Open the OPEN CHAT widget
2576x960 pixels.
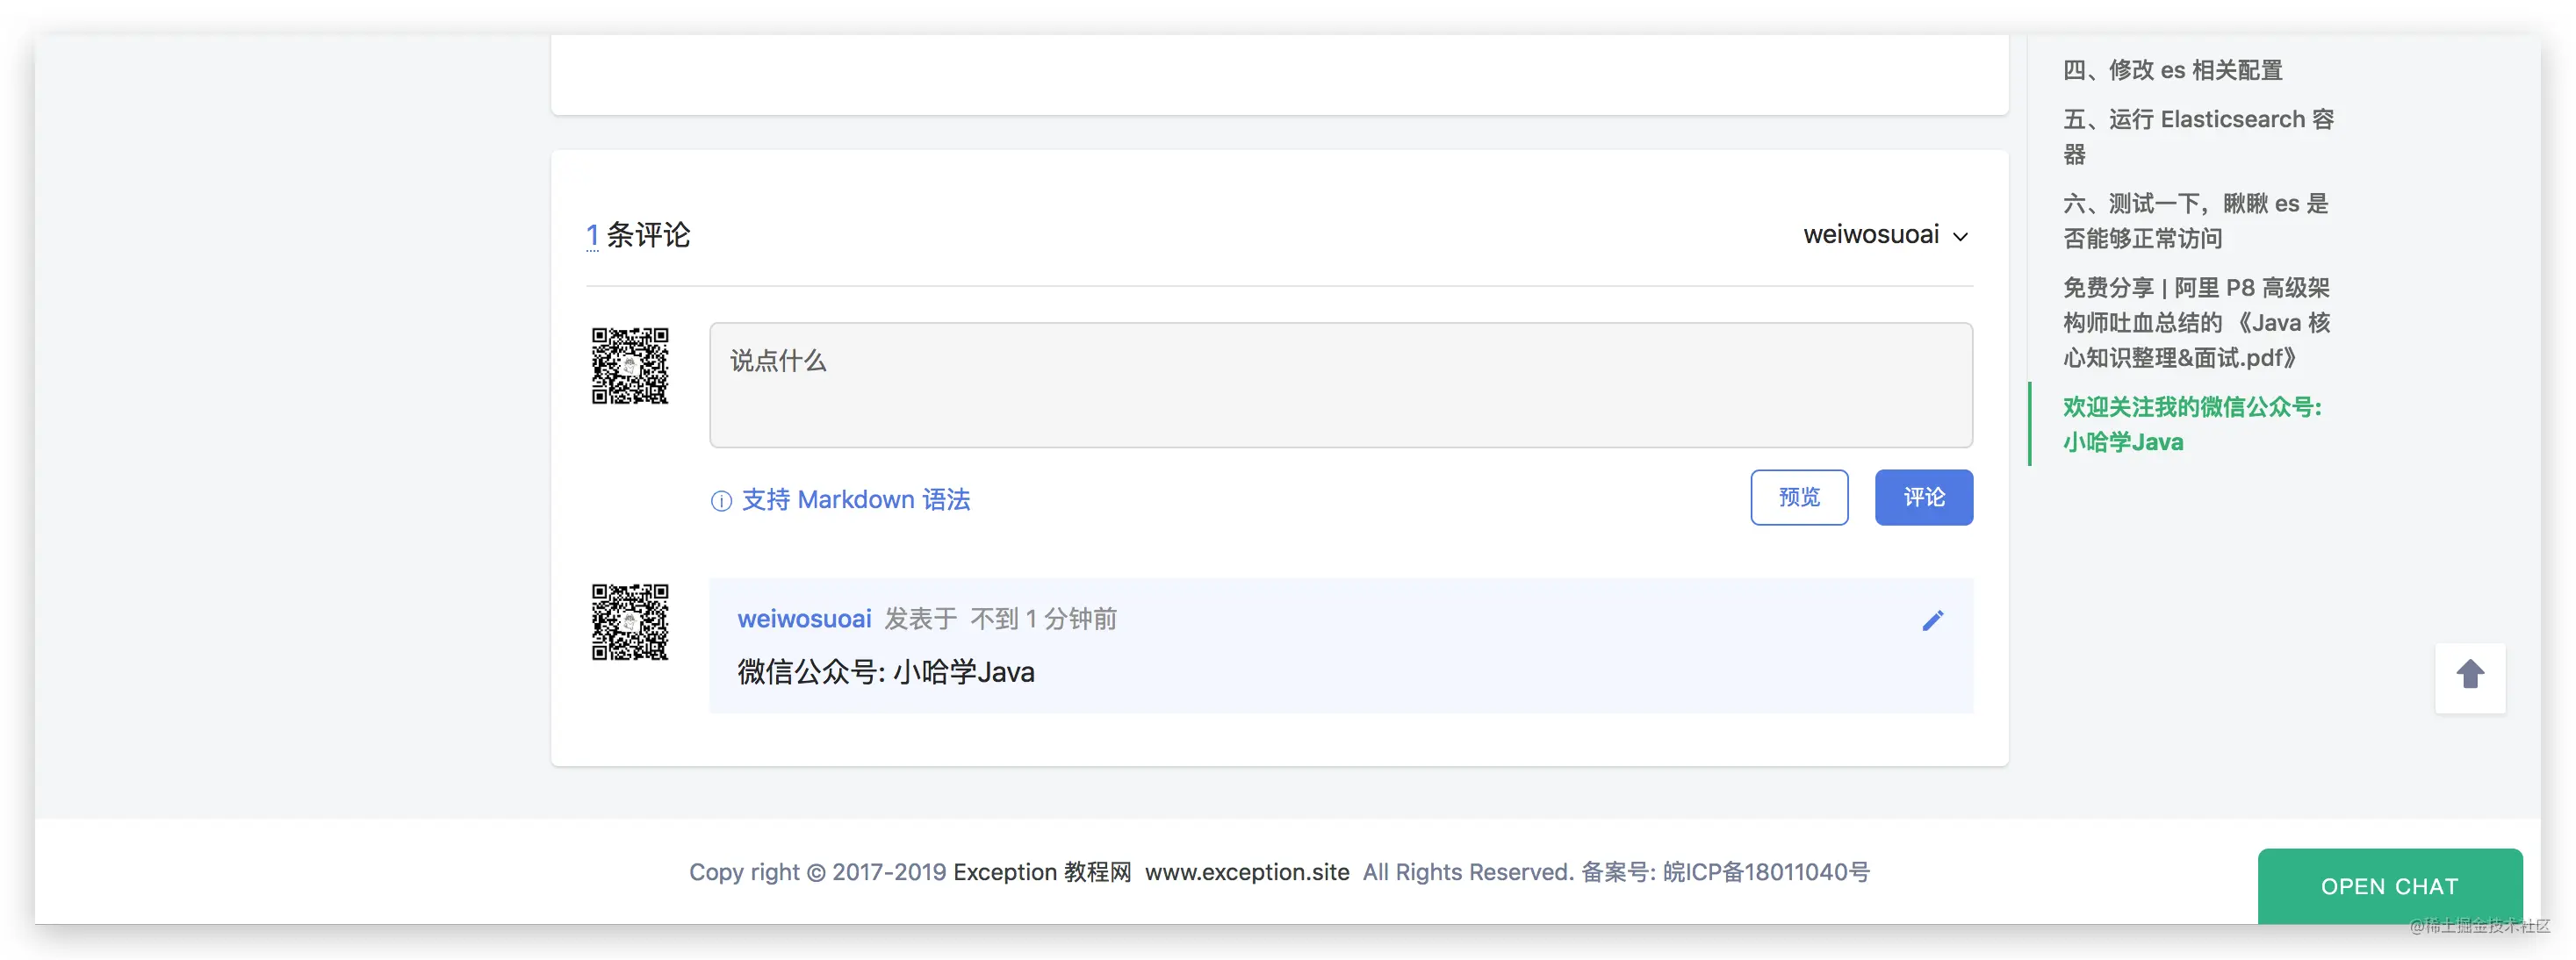click(x=2389, y=886)
